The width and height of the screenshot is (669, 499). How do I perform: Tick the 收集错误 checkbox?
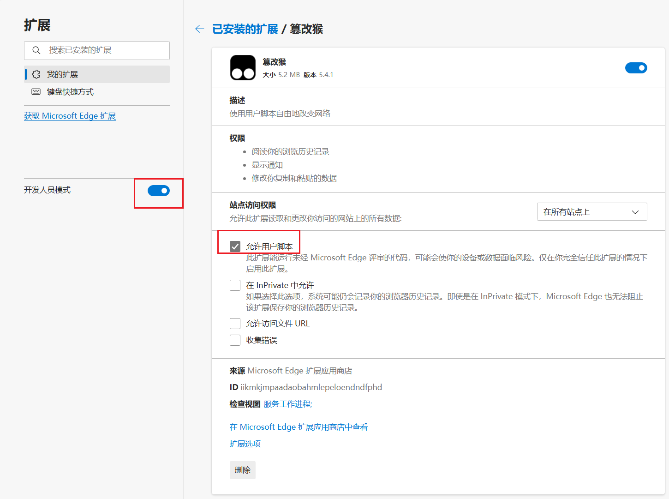coord(235,340)
